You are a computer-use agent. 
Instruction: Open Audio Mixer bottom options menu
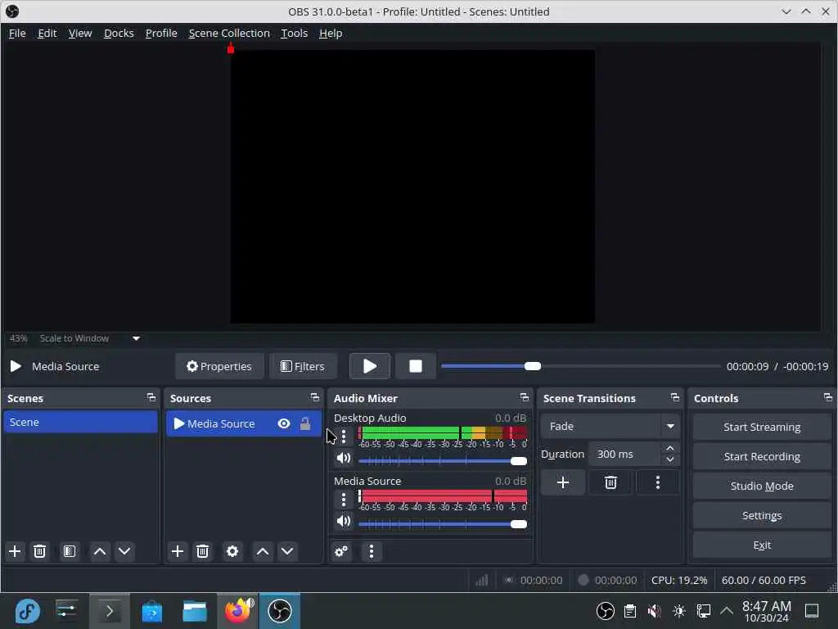pyautogui.click(x=372, y=551)
